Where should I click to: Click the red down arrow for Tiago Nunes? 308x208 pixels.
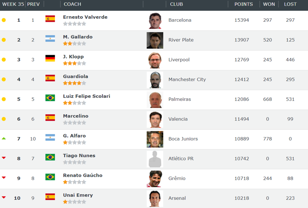(4, 158)
